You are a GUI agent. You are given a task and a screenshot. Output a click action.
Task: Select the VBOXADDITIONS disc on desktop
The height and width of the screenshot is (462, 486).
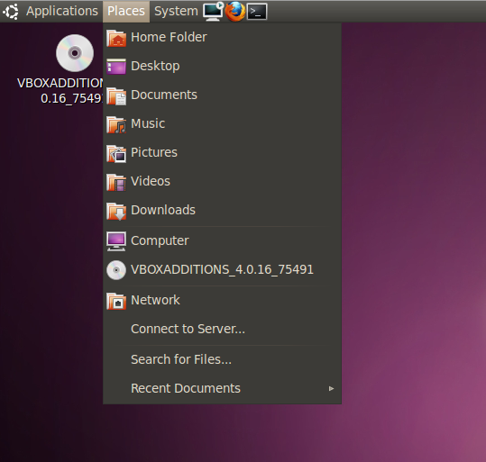coord(75,53)
